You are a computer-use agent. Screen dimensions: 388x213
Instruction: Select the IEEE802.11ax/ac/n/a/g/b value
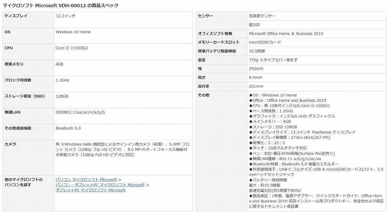[x=80, y=112]
